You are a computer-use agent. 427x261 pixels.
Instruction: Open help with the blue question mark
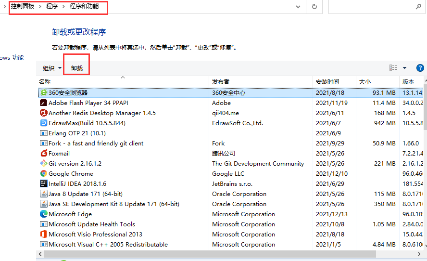[x=420, y=68]
